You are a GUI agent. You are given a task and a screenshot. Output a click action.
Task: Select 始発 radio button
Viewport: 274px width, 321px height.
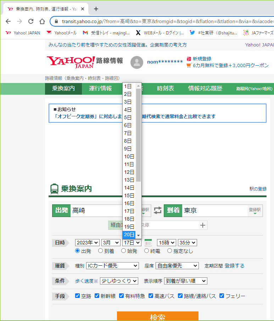[x=123, y=250]
